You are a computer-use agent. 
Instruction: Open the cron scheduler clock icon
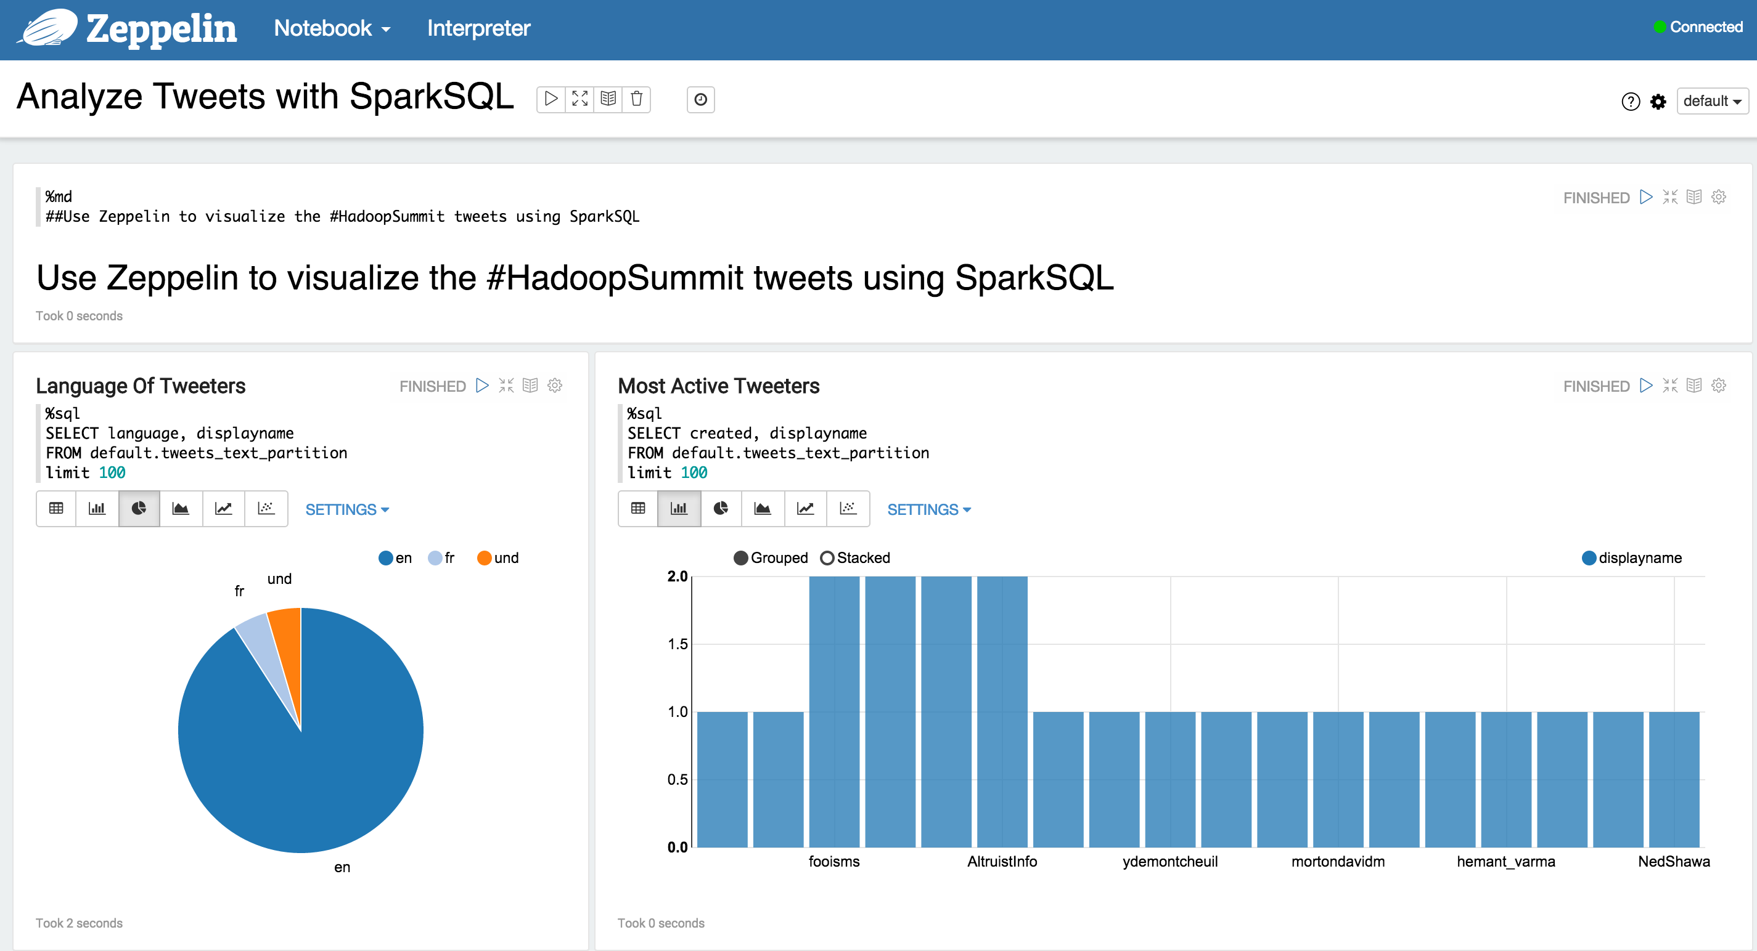700,99
